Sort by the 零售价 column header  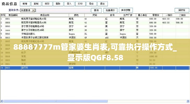click(x=155, y=15)
